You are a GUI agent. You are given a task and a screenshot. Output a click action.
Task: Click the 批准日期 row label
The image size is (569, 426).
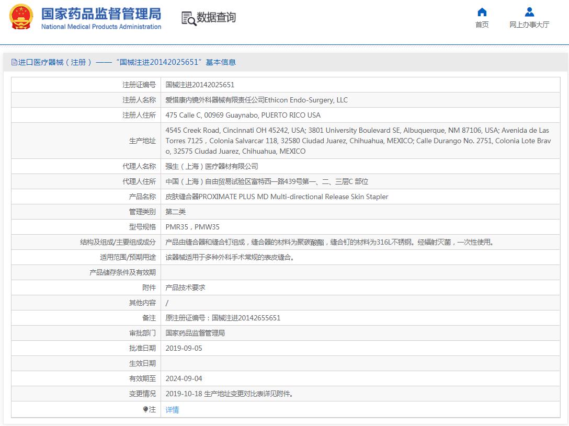click(x=142, y=349)
